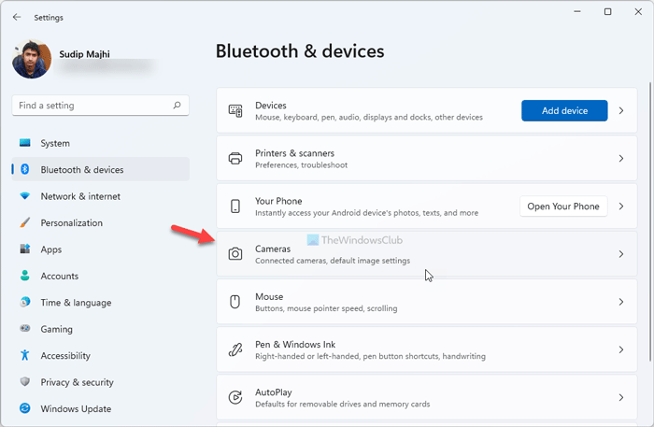Click the Your Phone icon
Image resolution: width=654 pixels, height=427 pixels.
[235, 206]
